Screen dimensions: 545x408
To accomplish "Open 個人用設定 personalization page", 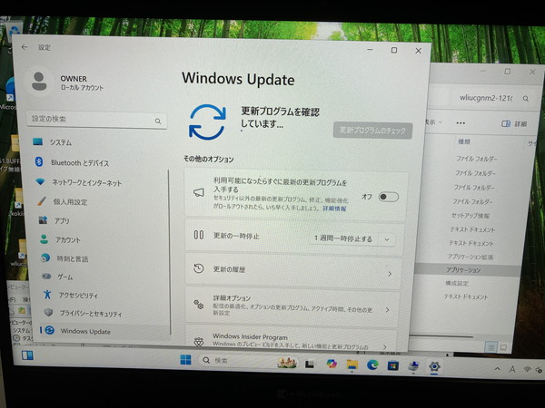I will (70, 201).
